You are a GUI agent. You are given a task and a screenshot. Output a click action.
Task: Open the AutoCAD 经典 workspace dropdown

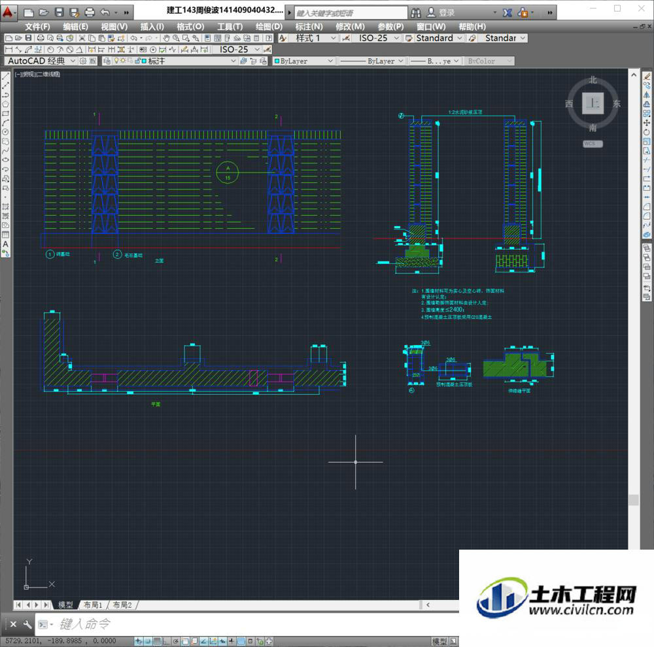41,61
